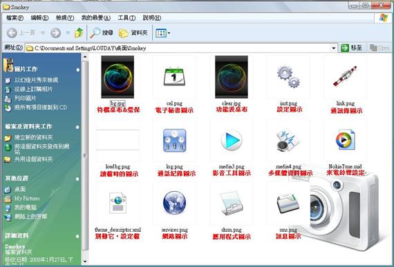Click the sidebar vertical scrollbar thumb
The height and width of the screenshot is (267, 394).
[x=85, y=155]
